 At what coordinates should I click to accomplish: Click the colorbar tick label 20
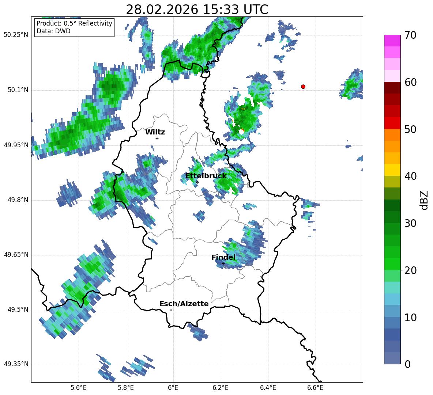(x=410, y=270)
